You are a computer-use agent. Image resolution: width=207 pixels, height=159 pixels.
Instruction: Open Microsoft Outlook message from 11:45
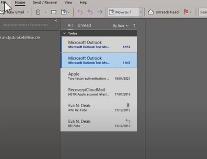(x=99, y=60)
